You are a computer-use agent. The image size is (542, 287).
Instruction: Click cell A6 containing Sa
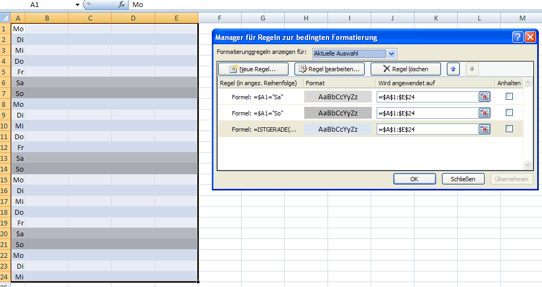pos(18,83)
